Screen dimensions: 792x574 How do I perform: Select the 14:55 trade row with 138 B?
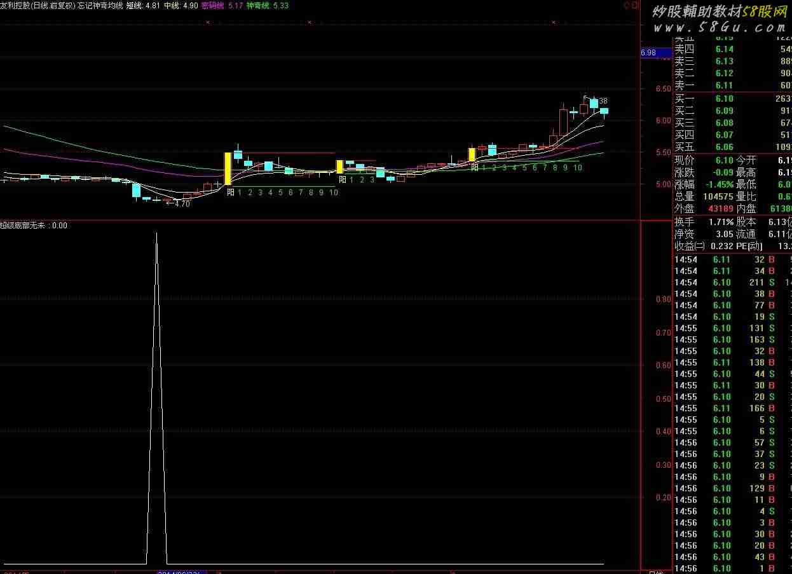[733, 362]
